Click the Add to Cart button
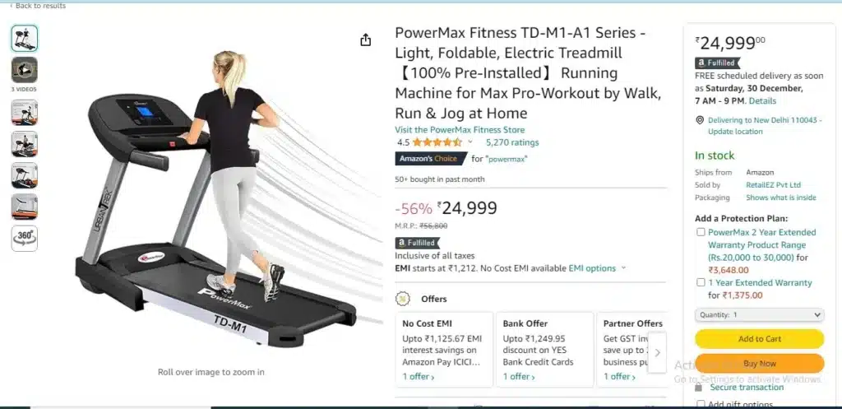 tap(759, 338)
